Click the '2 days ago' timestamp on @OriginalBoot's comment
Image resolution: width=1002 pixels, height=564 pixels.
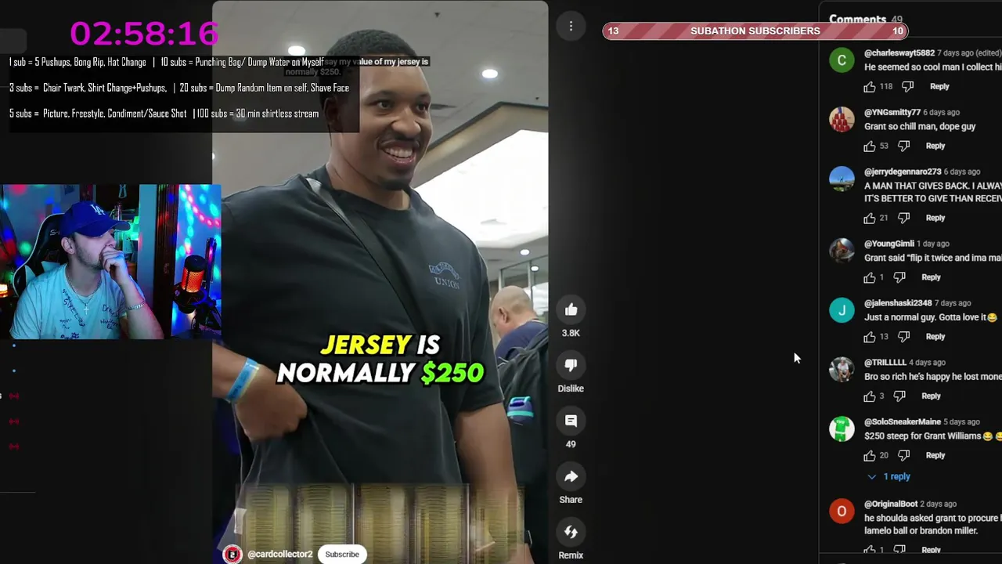point(939,504)
